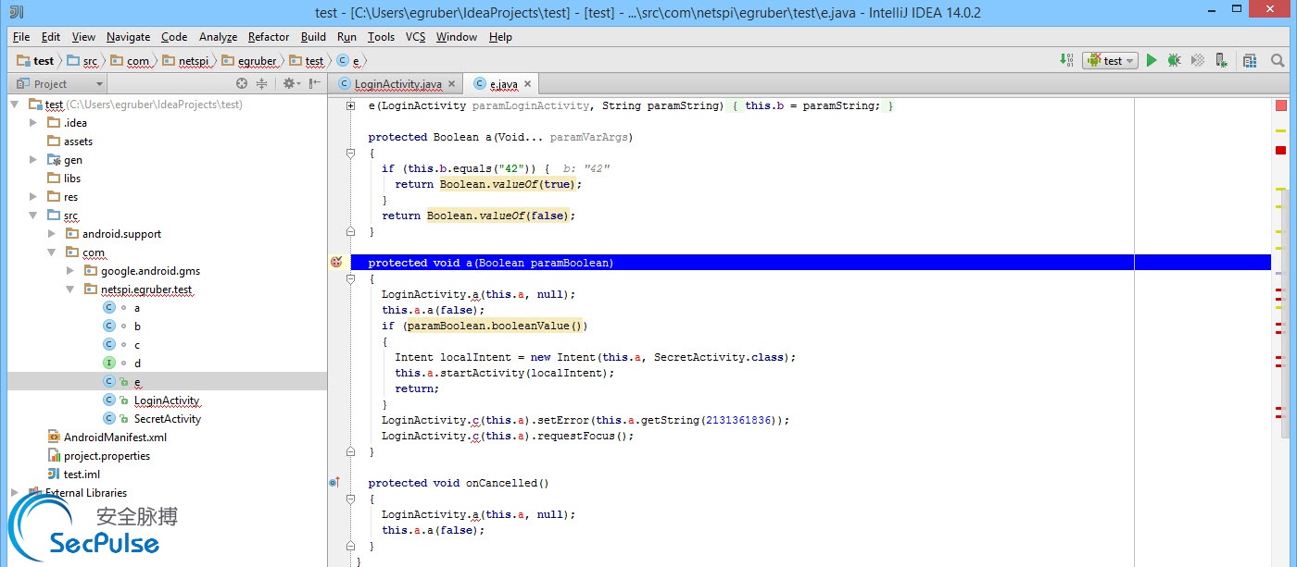Select interface d in project tree
Viewport: 1297px width, 567px height.
coord(137,364)
